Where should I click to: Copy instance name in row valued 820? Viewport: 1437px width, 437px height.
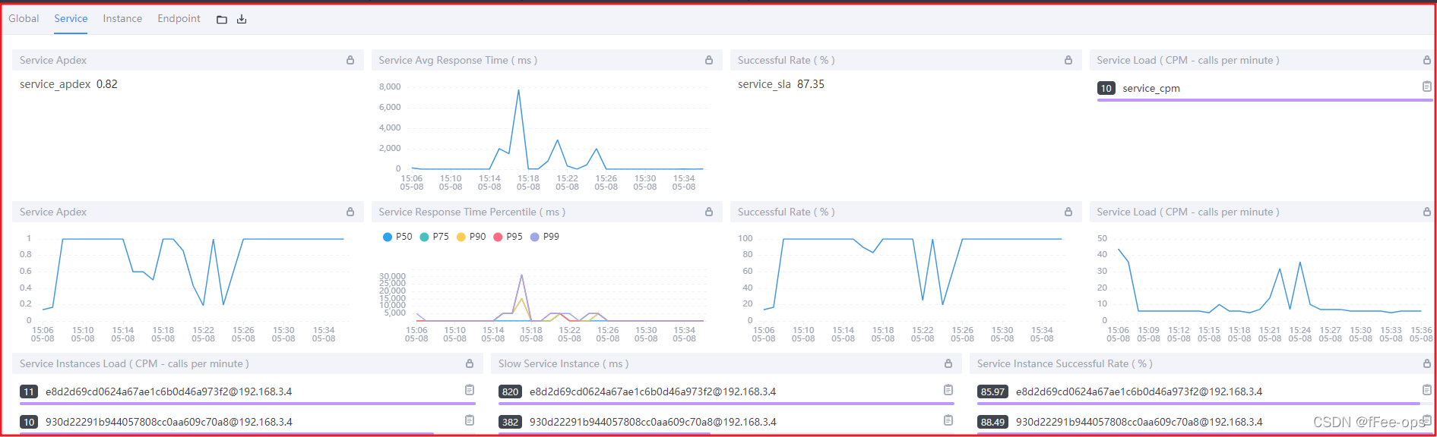tap(948, 390)
